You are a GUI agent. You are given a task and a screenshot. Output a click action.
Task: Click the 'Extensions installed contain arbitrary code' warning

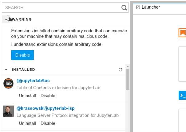click(x=69, y=34)
